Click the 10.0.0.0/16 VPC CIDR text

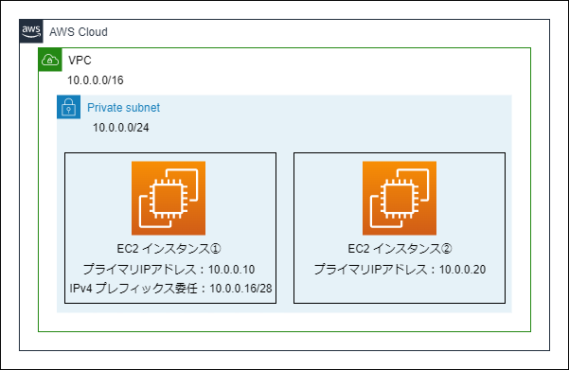pyautogui.click(x=96, y=80)
